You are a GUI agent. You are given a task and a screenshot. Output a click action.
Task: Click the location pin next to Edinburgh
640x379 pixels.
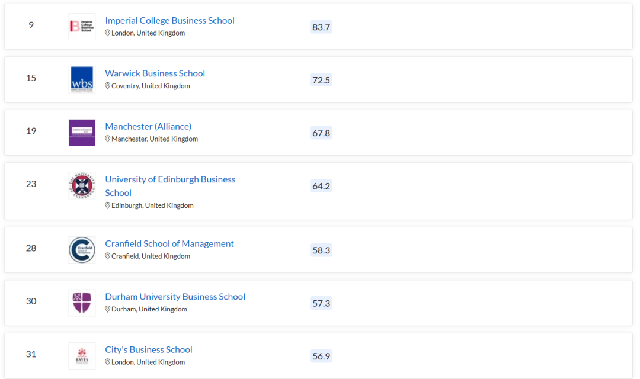[x=108, y=205]
